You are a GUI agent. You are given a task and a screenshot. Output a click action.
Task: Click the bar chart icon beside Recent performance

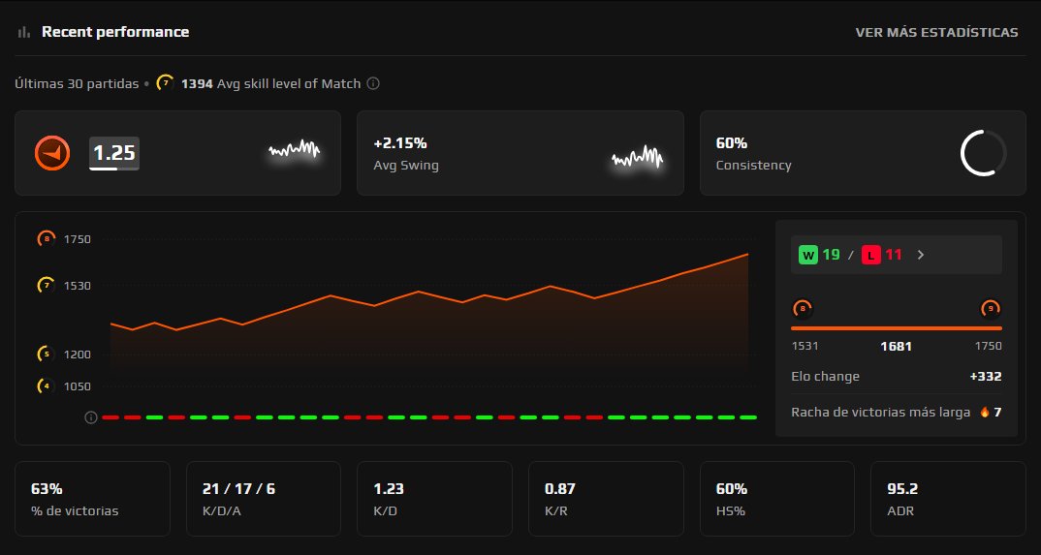24,32
